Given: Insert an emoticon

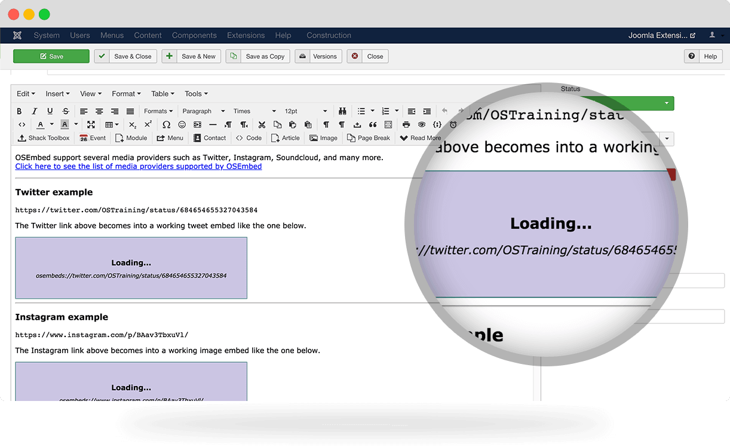Looking at the screenshot, I should click(182, 124).
